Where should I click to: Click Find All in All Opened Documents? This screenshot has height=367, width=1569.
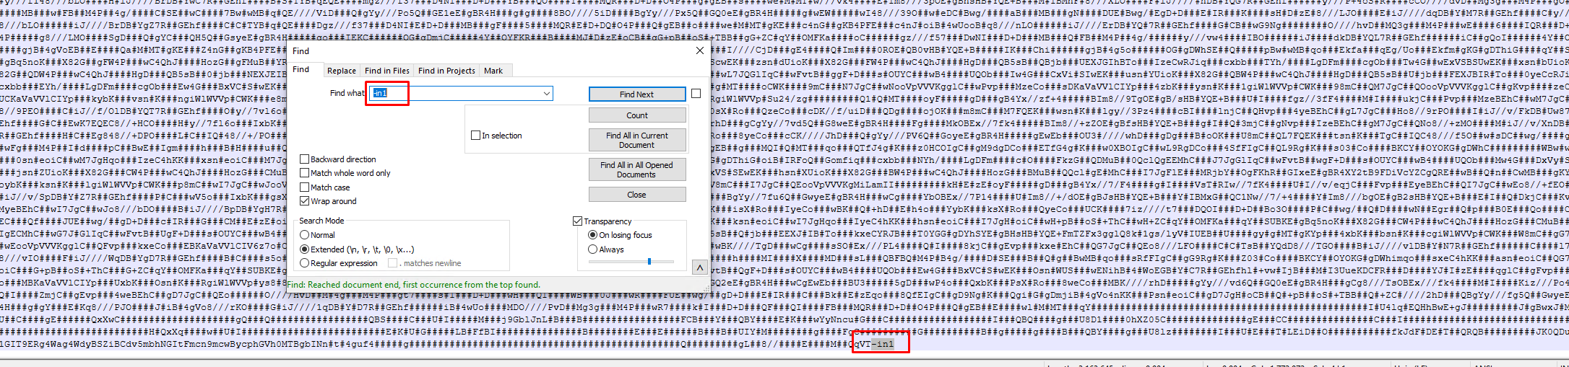[x=636, y=169]
